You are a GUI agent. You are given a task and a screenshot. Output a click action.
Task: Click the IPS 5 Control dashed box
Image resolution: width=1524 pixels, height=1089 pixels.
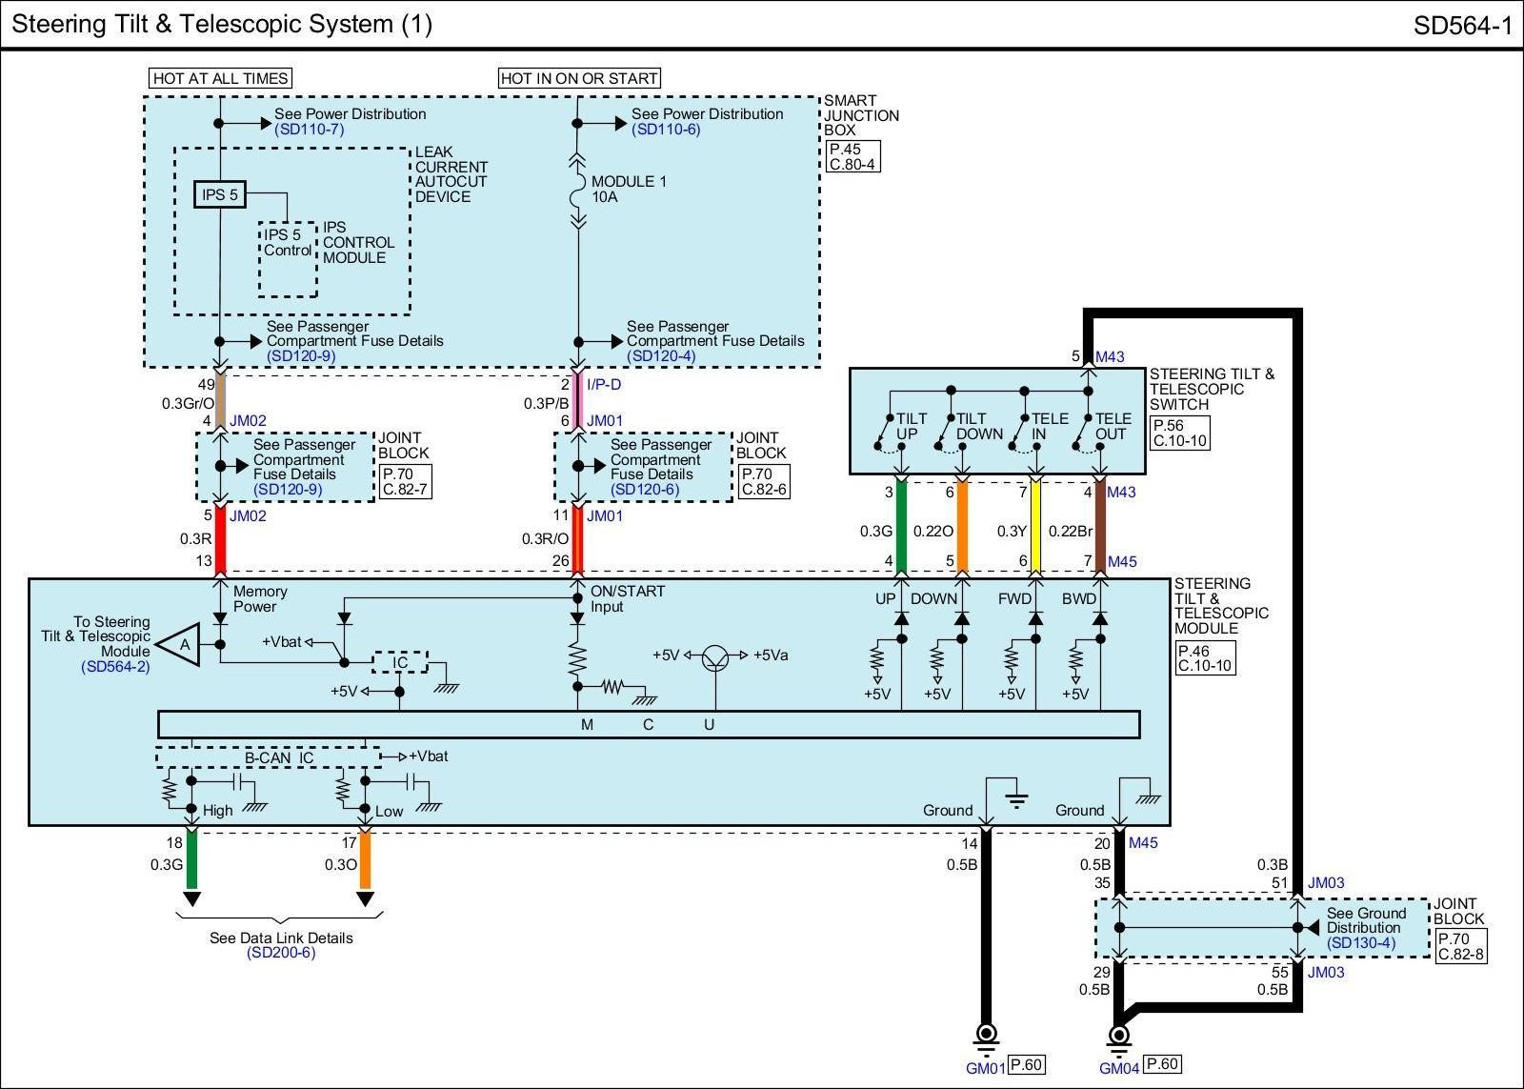pos(288,259)
